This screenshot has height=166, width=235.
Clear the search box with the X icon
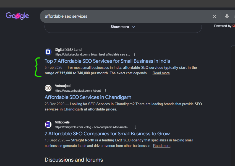tap(214, 17)
